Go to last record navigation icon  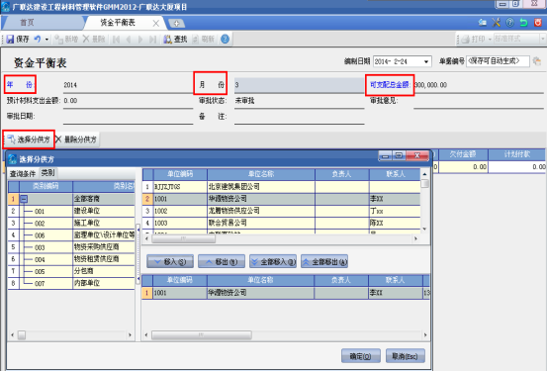pyautogui.click(x=152, y=40)
